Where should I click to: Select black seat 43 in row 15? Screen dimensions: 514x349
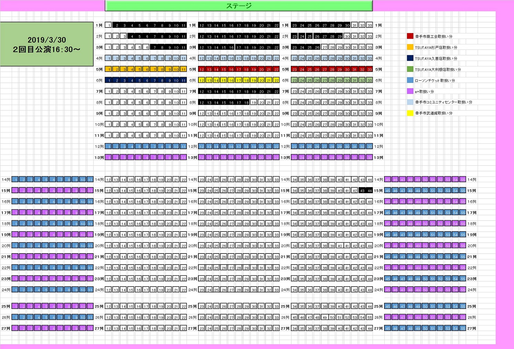pos(362,191)
